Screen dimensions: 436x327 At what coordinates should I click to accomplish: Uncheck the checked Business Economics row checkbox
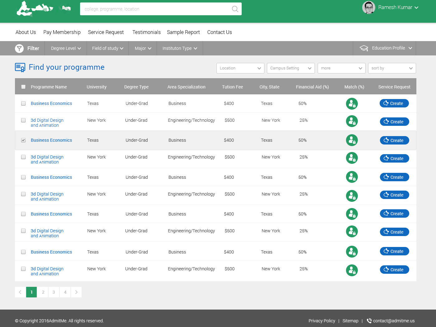pos(23,140)
